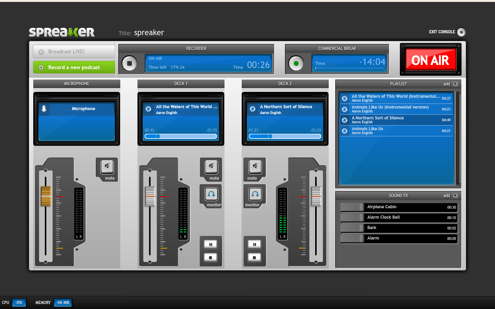Click the Bark trigger tab
Viewport: 495px width, 309px height.
[352, 228]
